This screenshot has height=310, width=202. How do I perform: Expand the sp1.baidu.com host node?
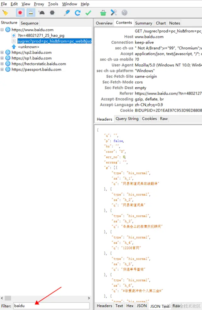pyautogui.click(x=2, y=58)
